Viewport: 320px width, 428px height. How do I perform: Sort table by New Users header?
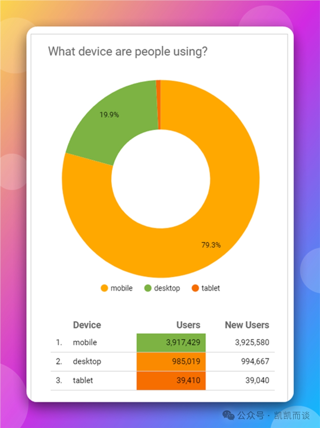247,325
